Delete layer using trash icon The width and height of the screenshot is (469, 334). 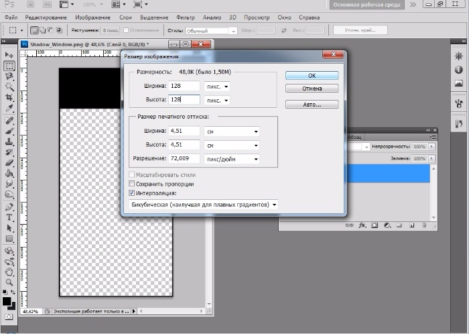[x=425, y=226]
